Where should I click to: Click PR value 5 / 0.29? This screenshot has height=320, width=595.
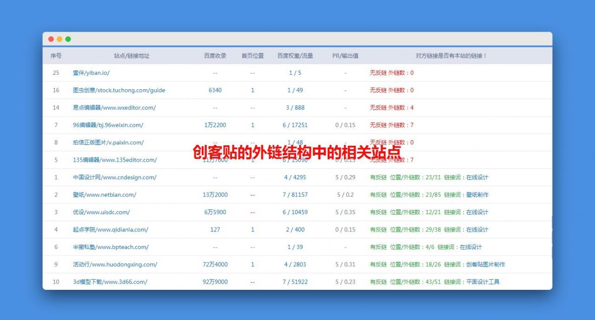[x=345, y=177]
